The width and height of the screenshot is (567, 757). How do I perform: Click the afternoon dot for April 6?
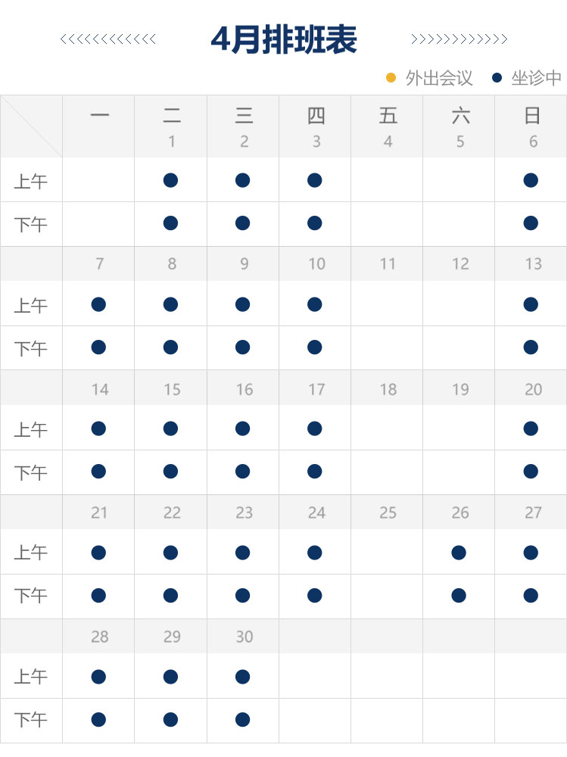(531, 223)
